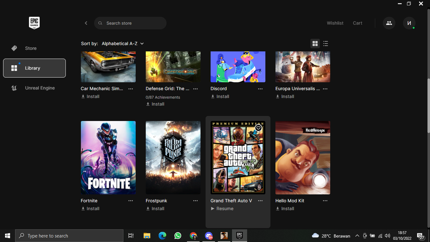Open the Wi-Fi network tray icon
Screen dimensions: 430x242
click(380, 236)
